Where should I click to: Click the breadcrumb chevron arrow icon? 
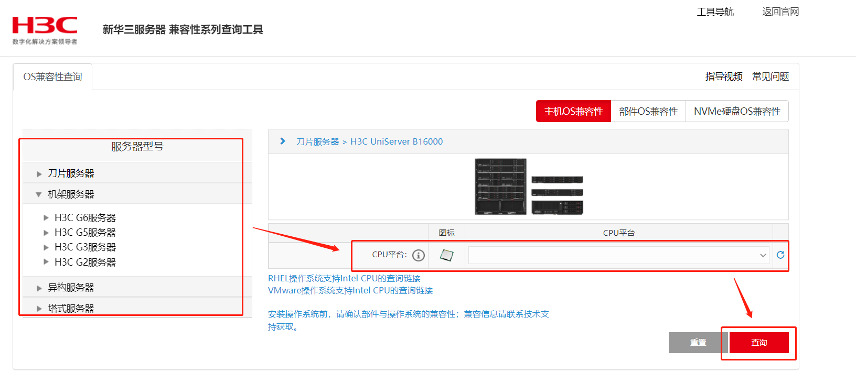point(283,141)
